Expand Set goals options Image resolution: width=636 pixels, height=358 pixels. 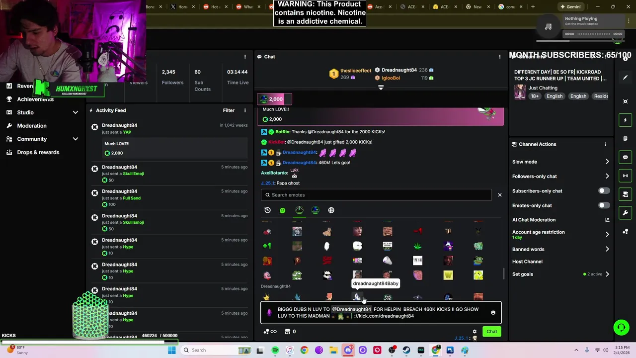[607, 274]
